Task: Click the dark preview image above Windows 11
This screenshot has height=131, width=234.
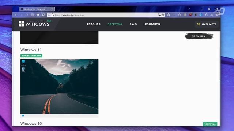Action: tap(59, 37)
